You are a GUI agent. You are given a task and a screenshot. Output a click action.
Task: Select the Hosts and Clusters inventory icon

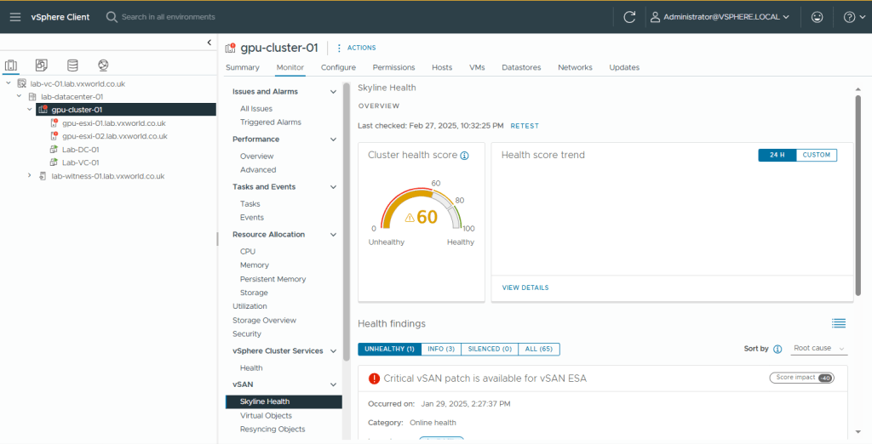pos(11,65)
